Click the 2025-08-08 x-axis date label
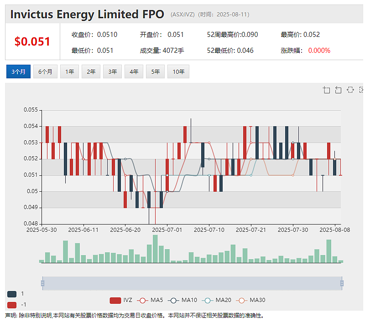370x327 pixels. [x=335, y=230]
